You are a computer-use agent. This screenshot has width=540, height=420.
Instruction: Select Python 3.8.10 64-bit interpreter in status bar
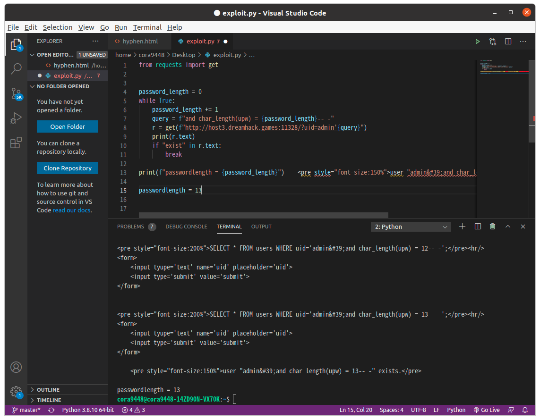click(88, 410)
